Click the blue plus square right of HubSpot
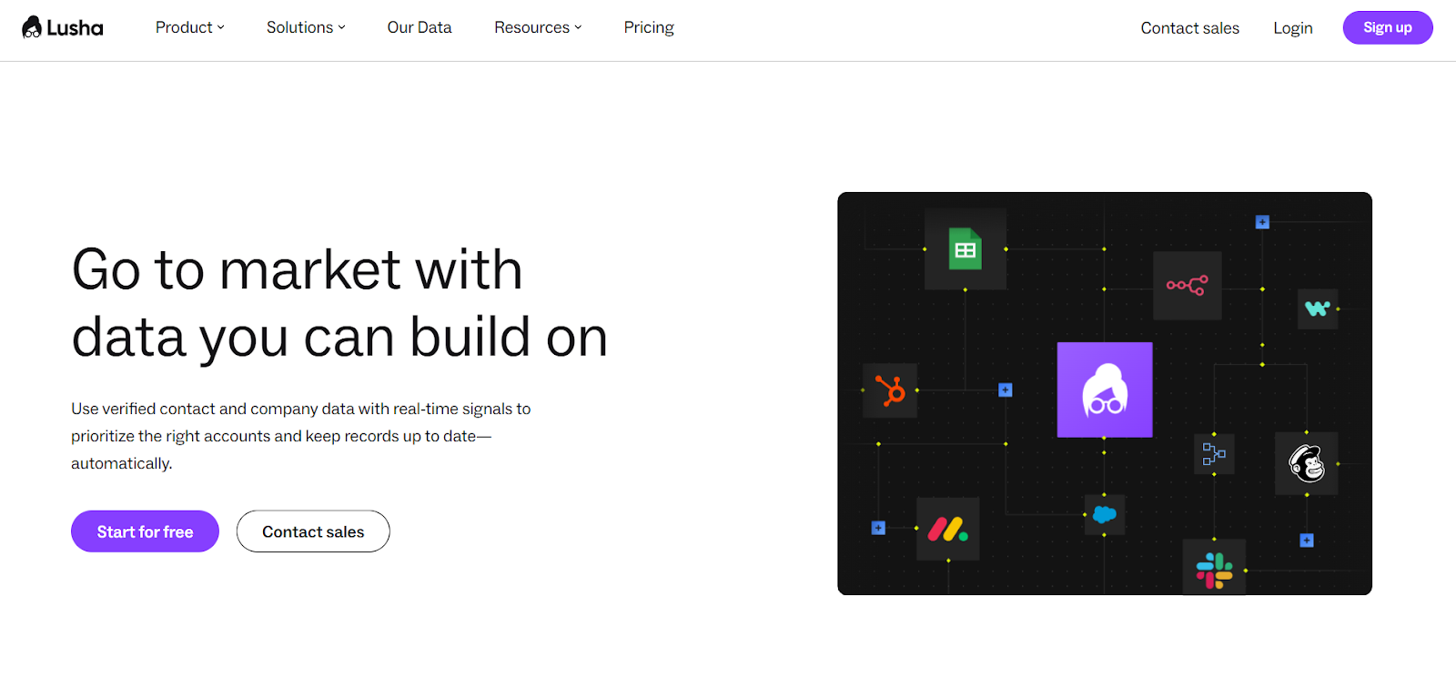This screenshot has width=1456, height=688. [x=1006, y=390]
